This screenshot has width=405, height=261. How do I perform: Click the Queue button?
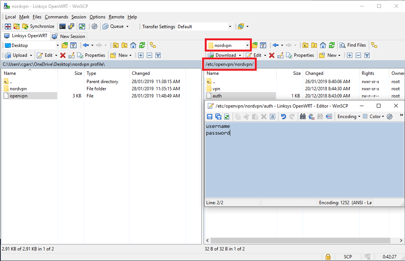point(113,26)
